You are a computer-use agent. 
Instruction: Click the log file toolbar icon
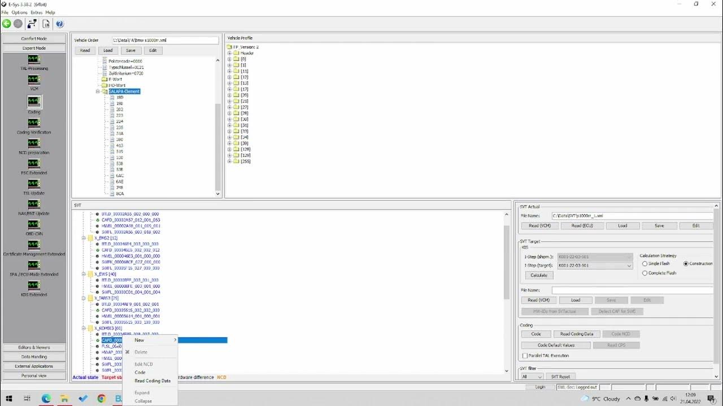[x=46, y=24]
